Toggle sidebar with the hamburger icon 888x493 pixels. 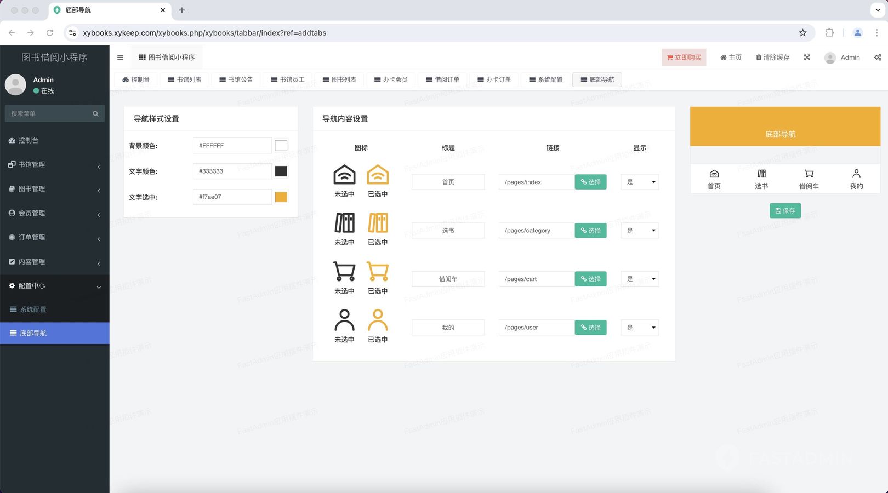pos(120,58)
